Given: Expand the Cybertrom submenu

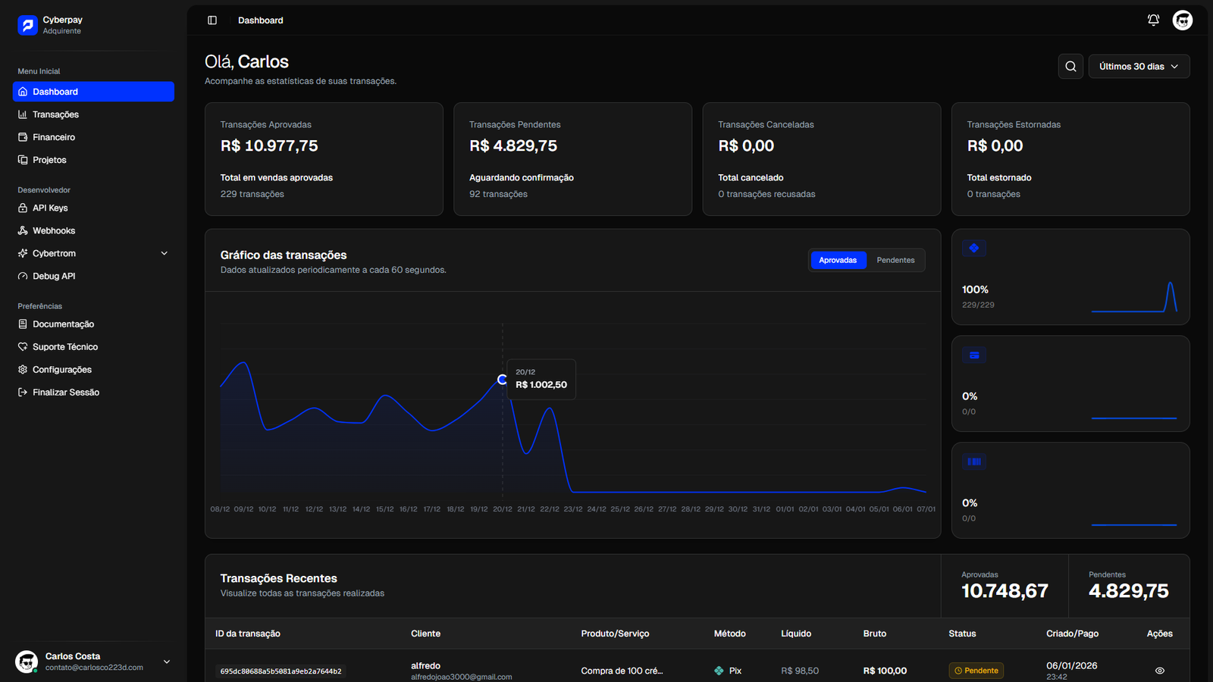Looking at the screenshot, I should click(x=164, y=254).
